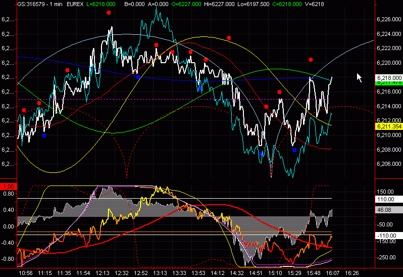Viewport: 403px width, 277px height.
Task: Click the 14:51 time axis label
Action: click(256, 273)
